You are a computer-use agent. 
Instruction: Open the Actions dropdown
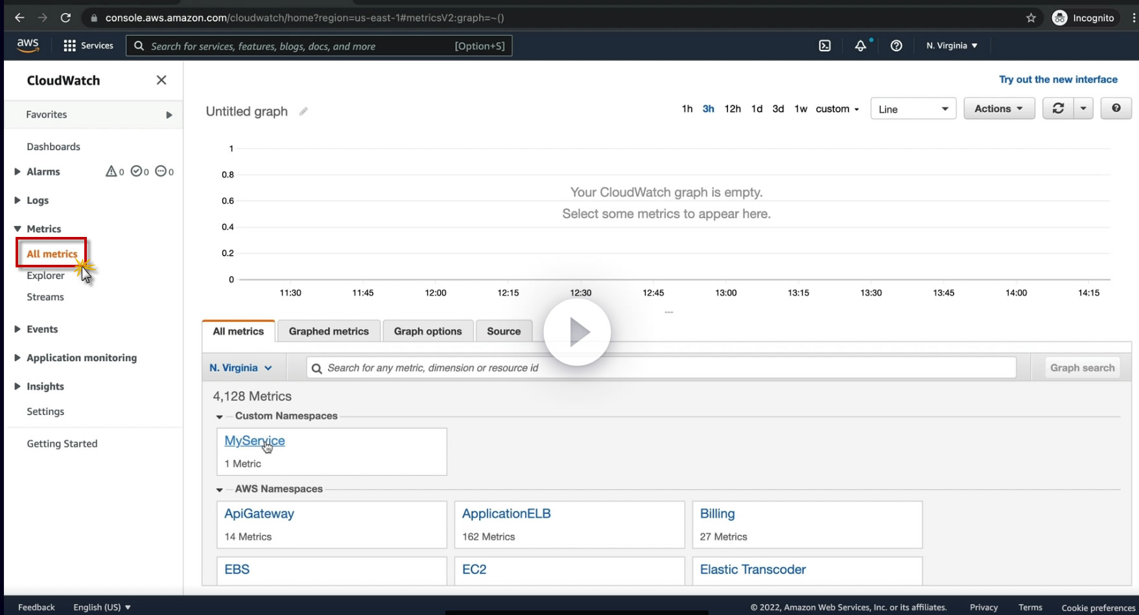999,109
